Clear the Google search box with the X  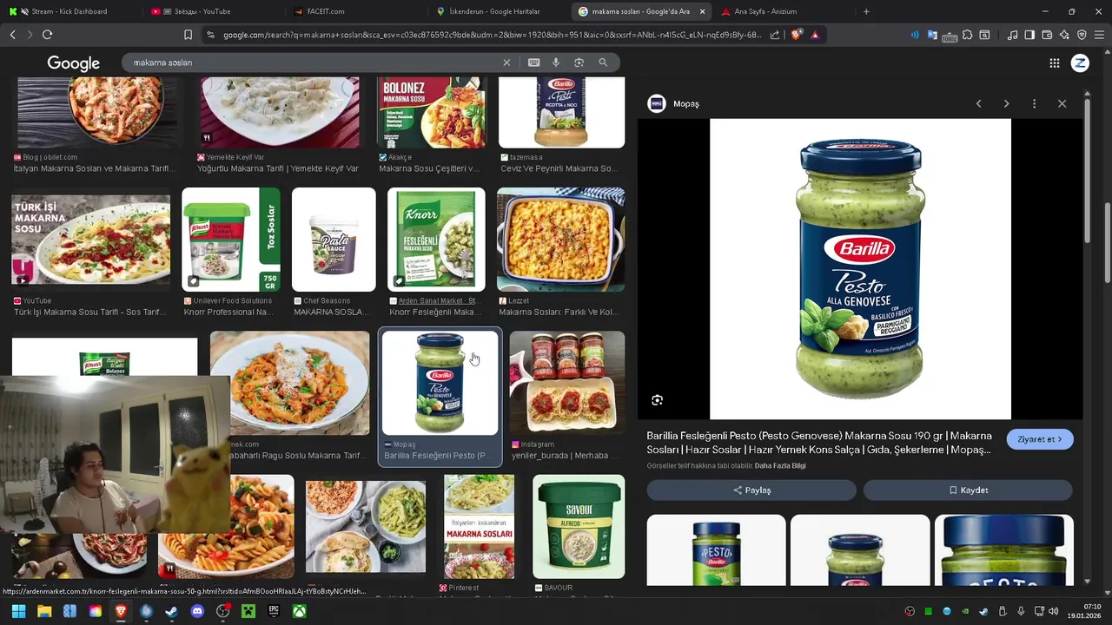coord(506,62)
